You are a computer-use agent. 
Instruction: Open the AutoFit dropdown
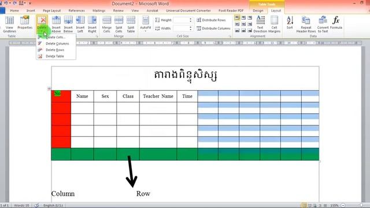(145, 24)
